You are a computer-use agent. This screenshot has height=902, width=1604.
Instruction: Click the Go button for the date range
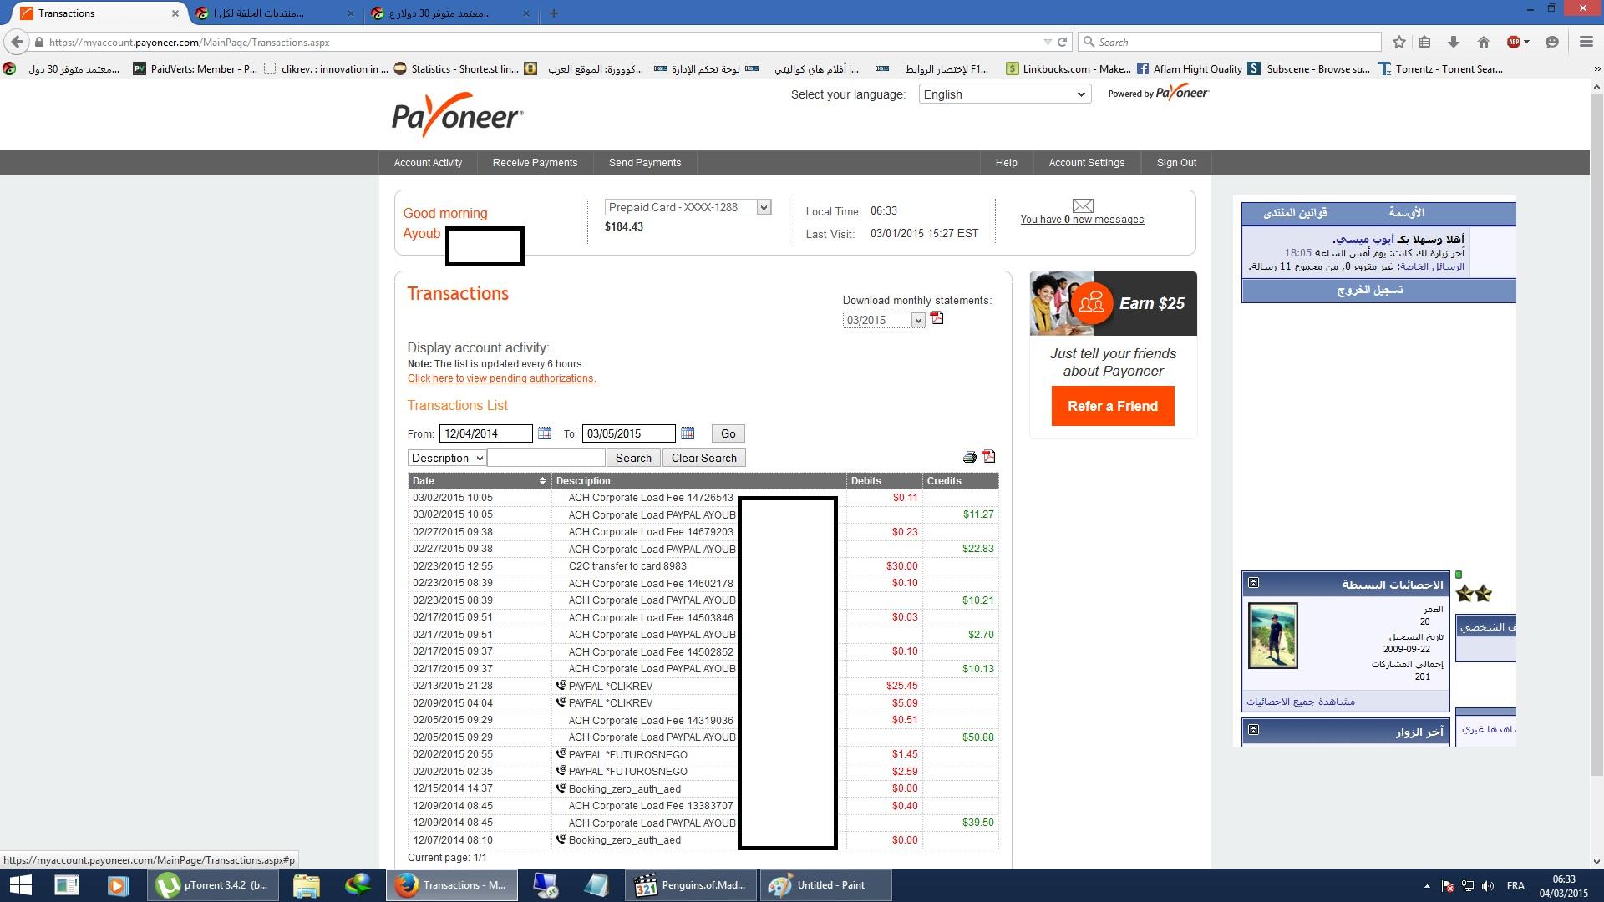728,433
